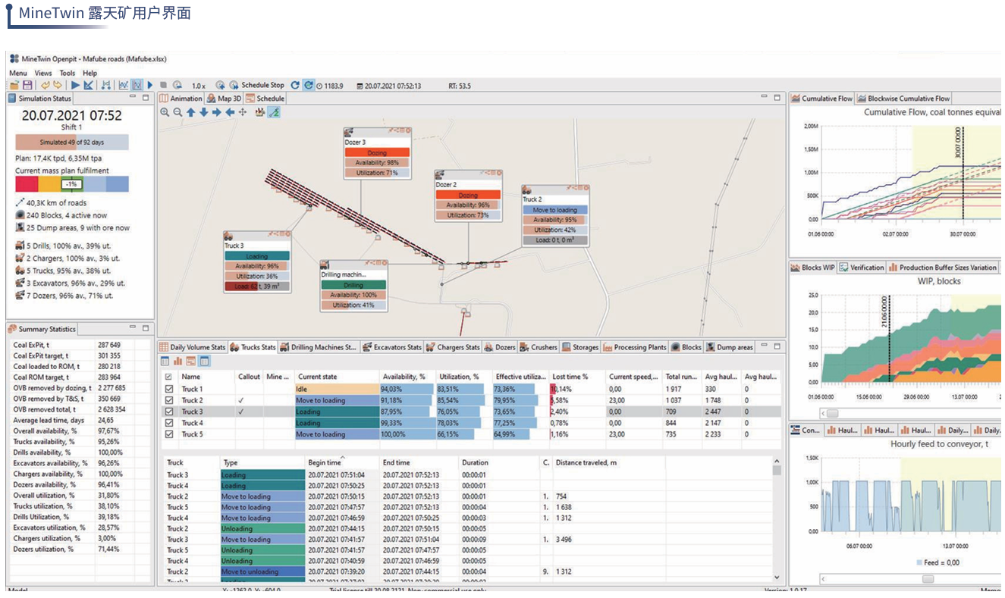Uncheck the Truck 3 row checkbox
This screenshot has width=1005, height=598.
(x=169, y=412)
